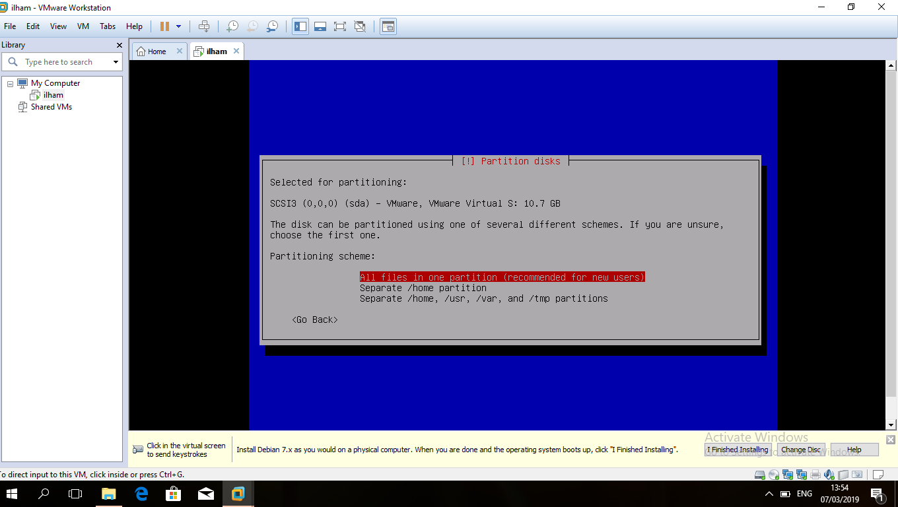Viewport: 898px width, 507px height.
Task: Select Shared VMs in the library
Action: point(52,107)
